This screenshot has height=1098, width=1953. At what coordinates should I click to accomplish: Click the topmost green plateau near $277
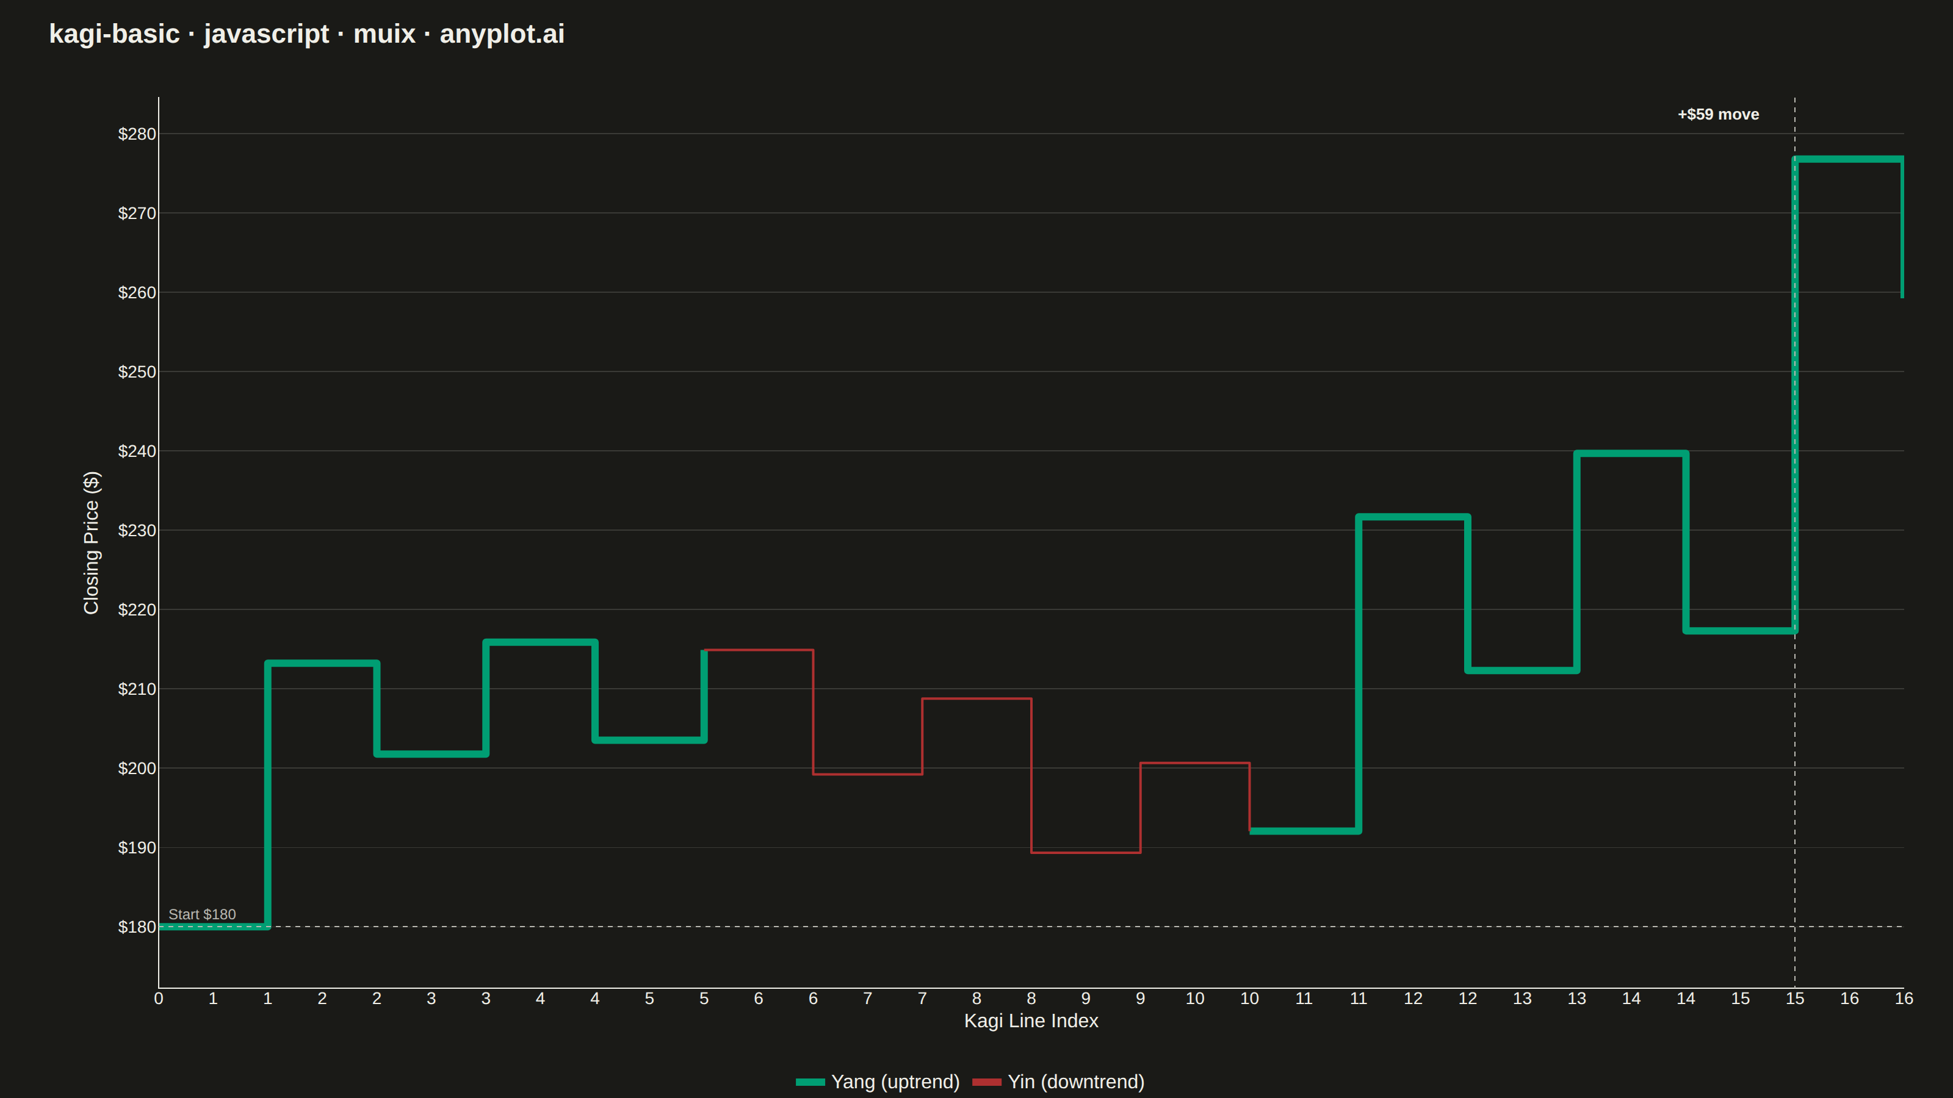[x=1849, y=159]
